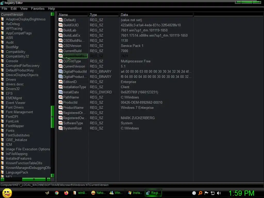Viewport: 264px width, 198px height.
Task: Select the CurrentVersion value row
Action: point(74,66)
